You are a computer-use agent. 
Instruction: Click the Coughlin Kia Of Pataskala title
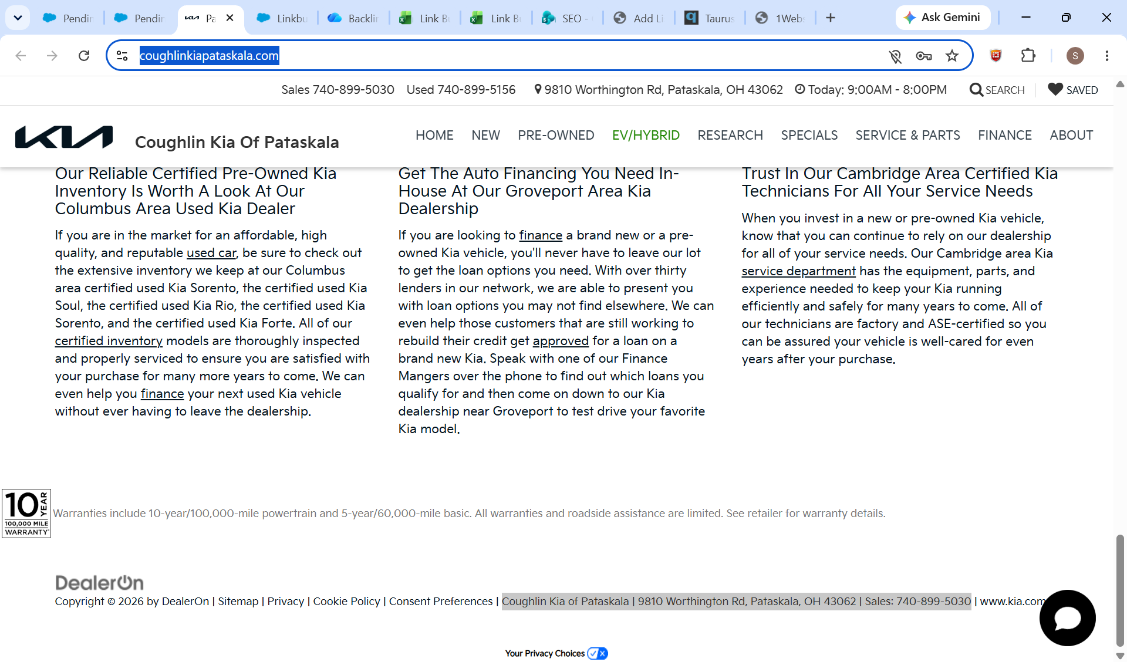pos(237,142)
